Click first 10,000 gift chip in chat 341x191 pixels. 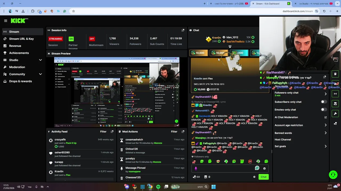coord(198,53)
